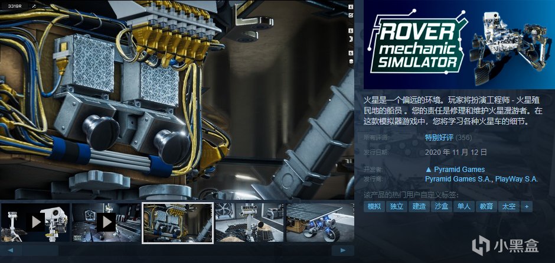Select the highlighted wiring screenshot thumbnail
This screenshot has height=263, width=555.
tap(178, 223)
